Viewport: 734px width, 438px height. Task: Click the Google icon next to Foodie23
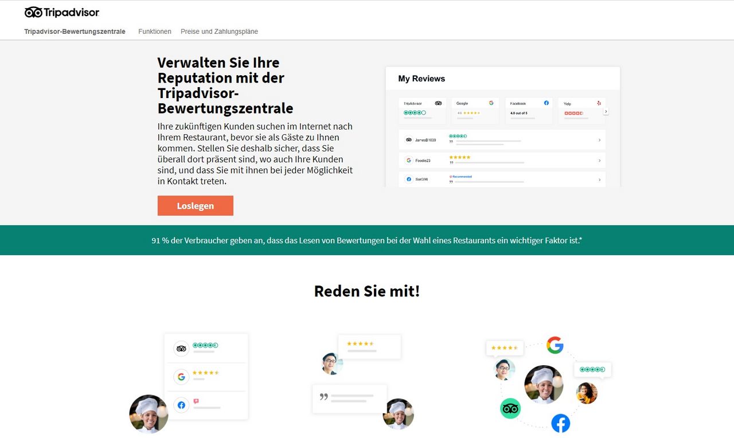coord(409,161)
